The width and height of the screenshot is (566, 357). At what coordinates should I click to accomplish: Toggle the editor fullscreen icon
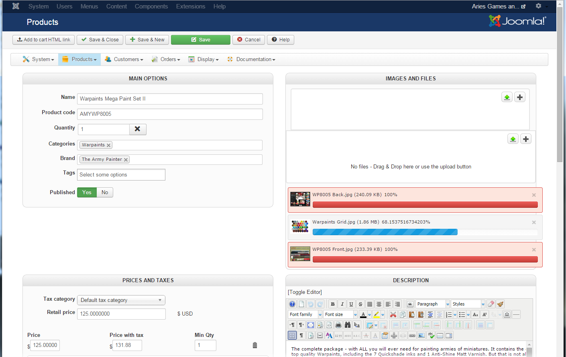click(x=311, y=325)
